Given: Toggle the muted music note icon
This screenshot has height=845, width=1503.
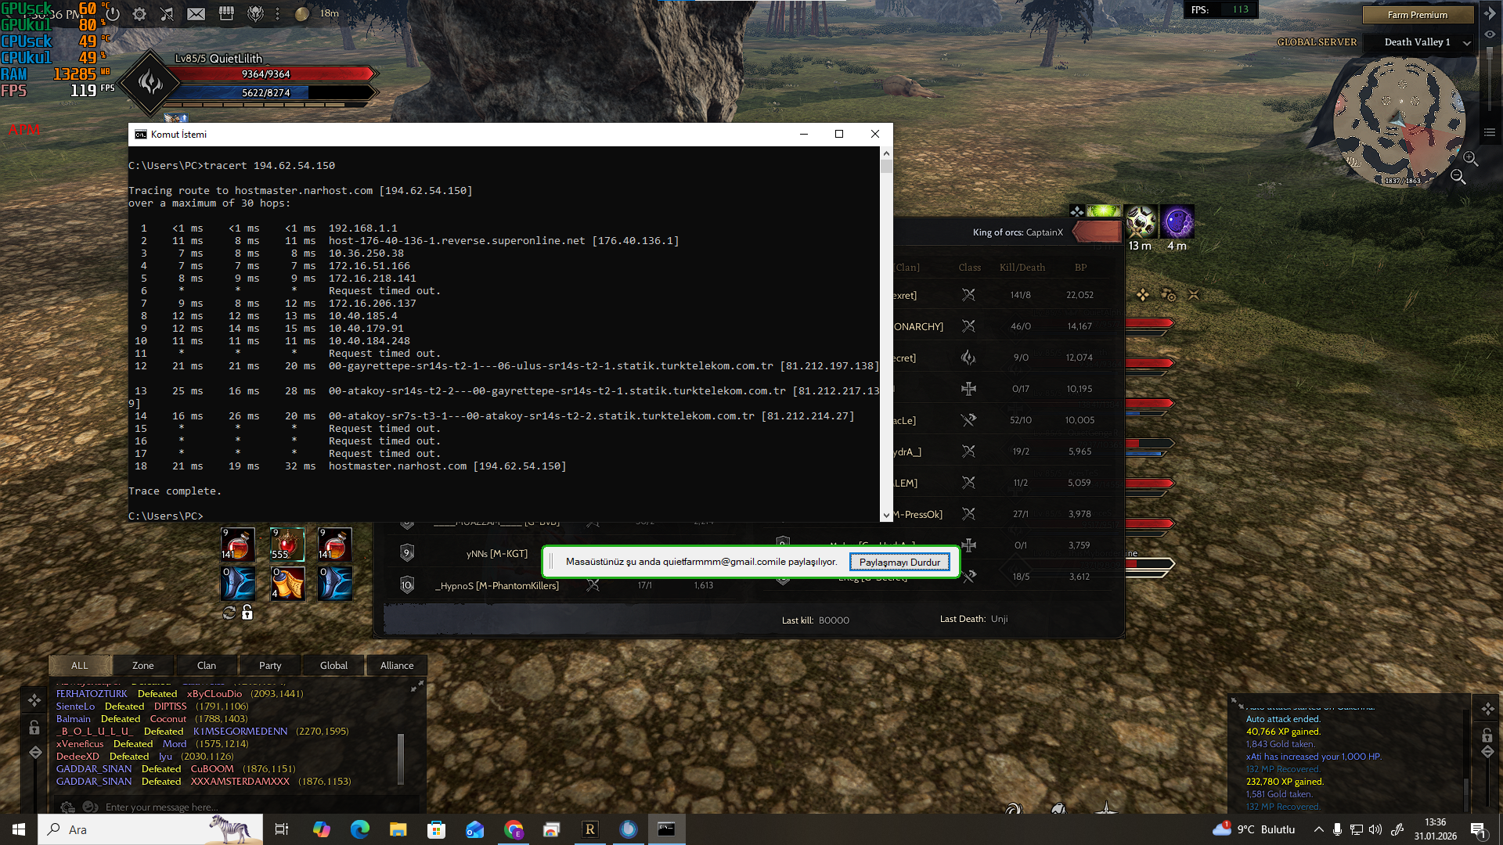Looking at the screenshot, I should [167, 14].
